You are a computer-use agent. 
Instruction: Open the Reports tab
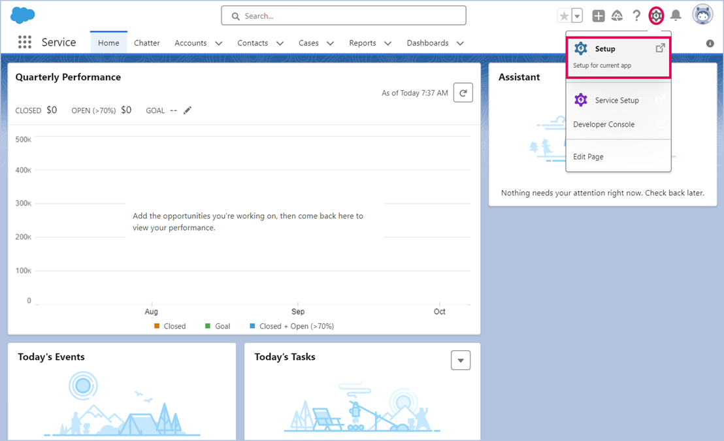(x=363, y=43)
